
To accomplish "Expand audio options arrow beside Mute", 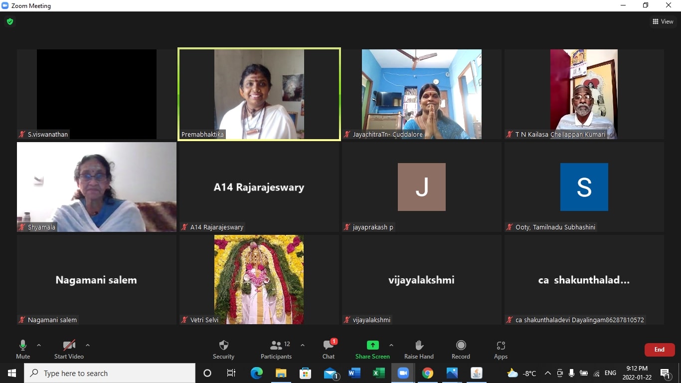I will [39, 345].
